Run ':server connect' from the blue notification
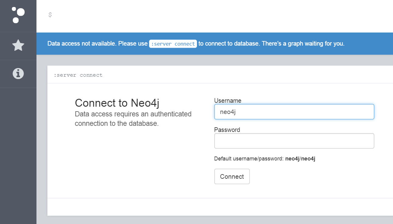Viewport: 393px width, 224px height. [173, 43]
